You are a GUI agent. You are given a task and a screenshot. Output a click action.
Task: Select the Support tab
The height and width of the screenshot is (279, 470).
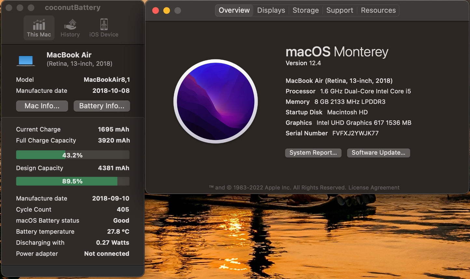click(x=340, y=10)
